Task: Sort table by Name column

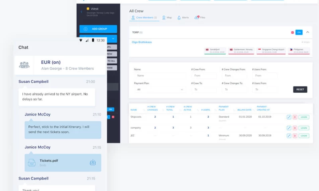Action: (x=134, y=110)
